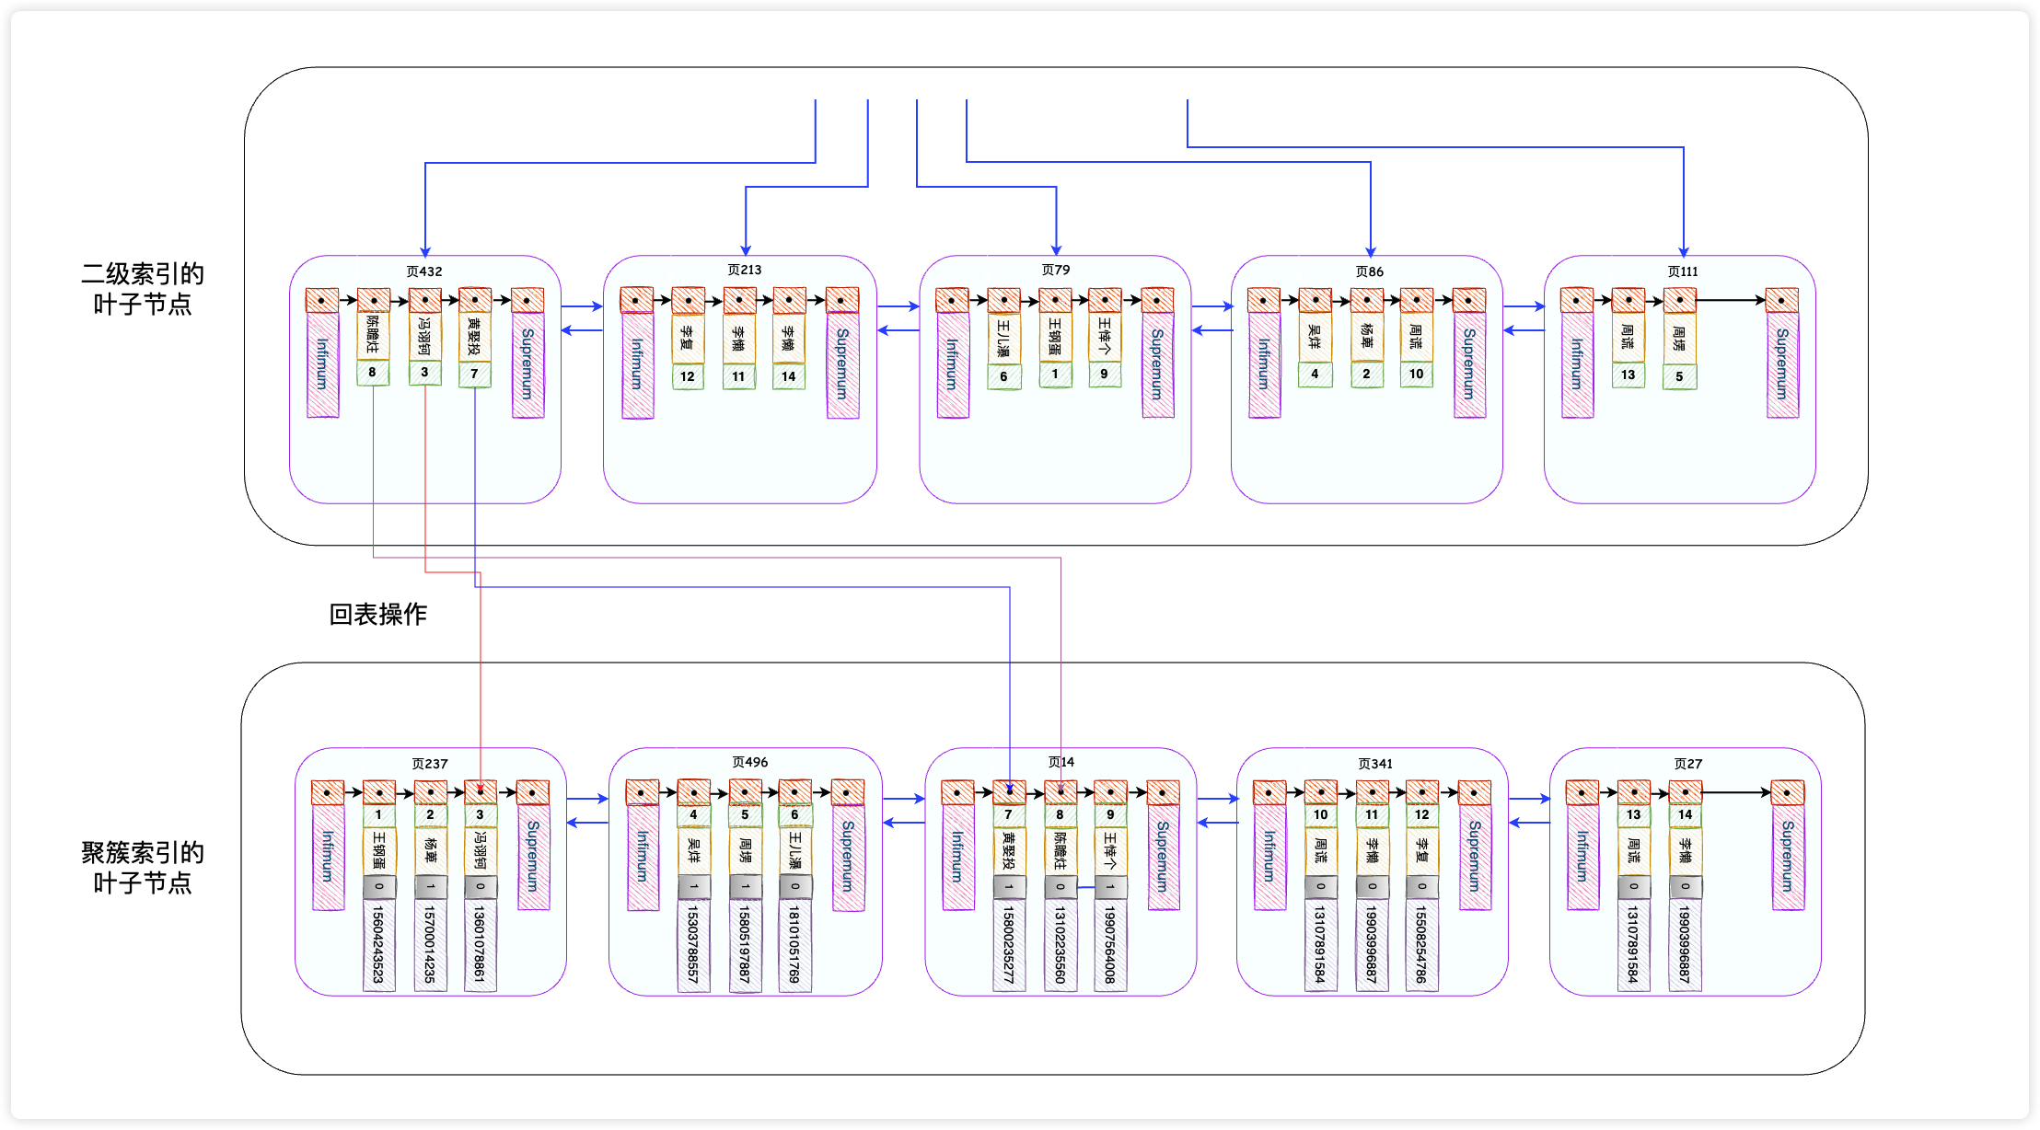
Task: Click phone number 13107891584 in page 27
Action: coord(1633,945)
